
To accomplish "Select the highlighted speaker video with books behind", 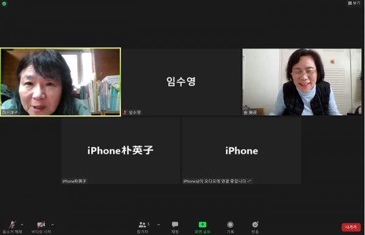I will tap(60, 82).
